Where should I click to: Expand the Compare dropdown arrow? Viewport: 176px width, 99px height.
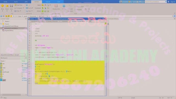pyautogui.click(x=23, y=8)
